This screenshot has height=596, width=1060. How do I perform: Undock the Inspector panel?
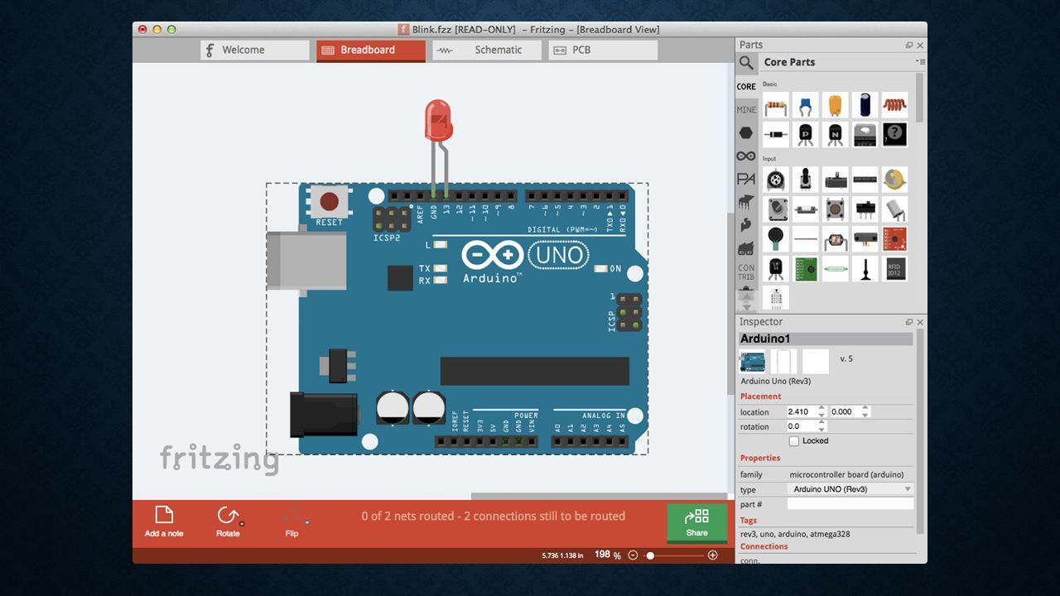coord(909,322)
